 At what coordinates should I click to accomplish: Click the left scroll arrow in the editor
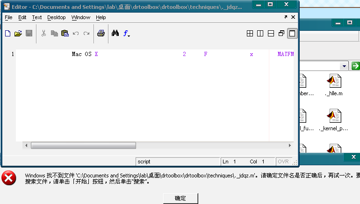click(x=26, y=145)
